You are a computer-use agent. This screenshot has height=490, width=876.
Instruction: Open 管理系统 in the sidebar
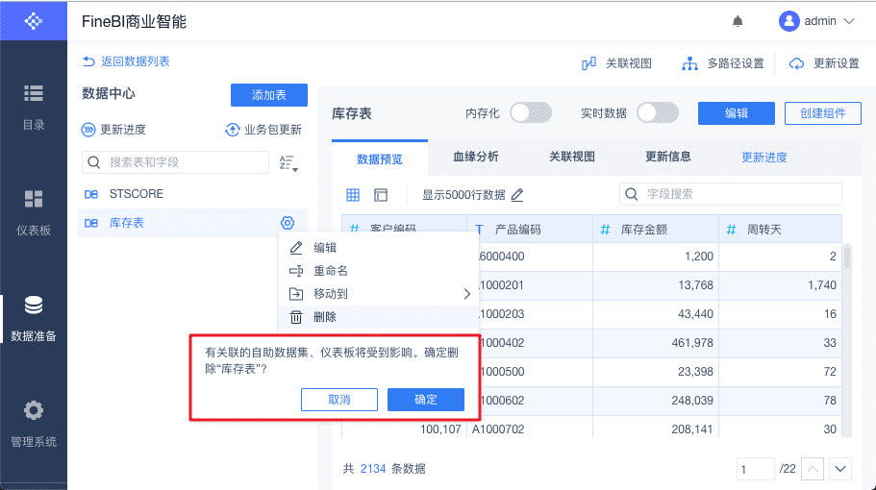tap(34, 424)
